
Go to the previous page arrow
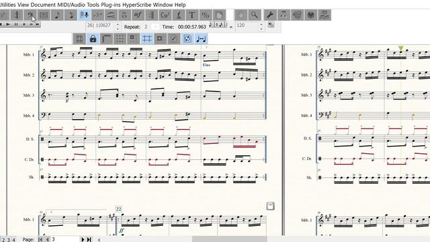click(x=48, y=239)
